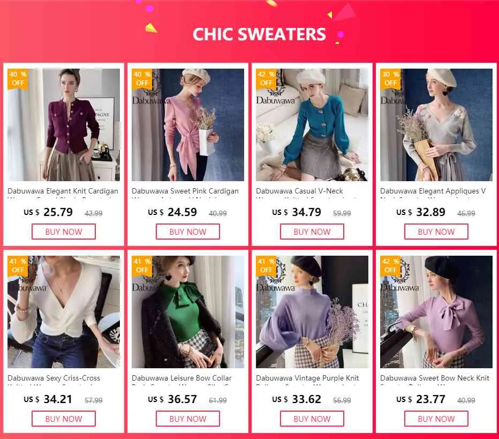Click BUY NOW for the $34.79 Casual V-Neck
Viewport: 499px width, 439px height.
pos(312,232)
